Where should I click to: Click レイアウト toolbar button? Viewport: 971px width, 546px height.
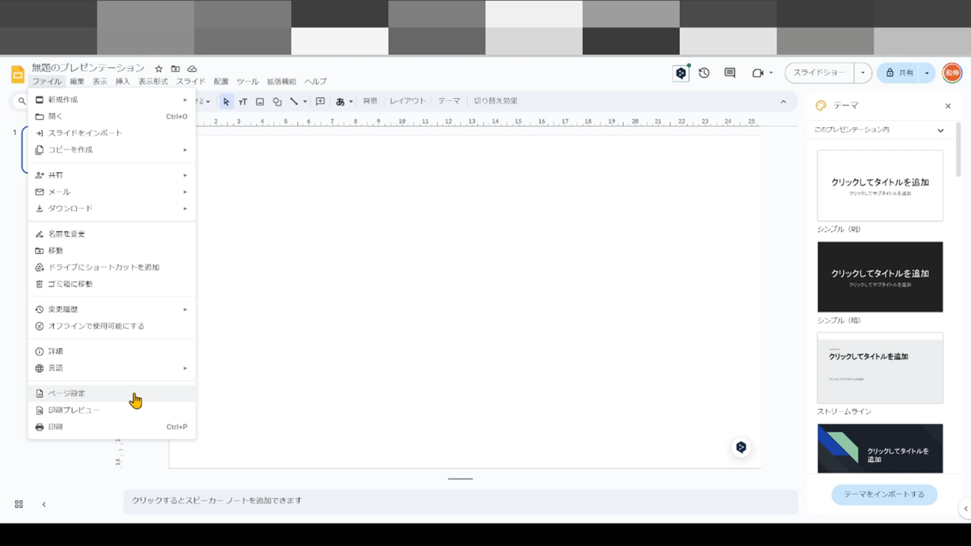point(408,101)
